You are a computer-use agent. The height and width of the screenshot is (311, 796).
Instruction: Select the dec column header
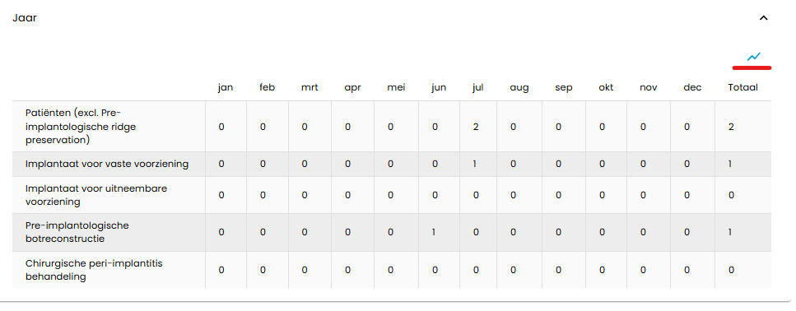coord(692,87)
